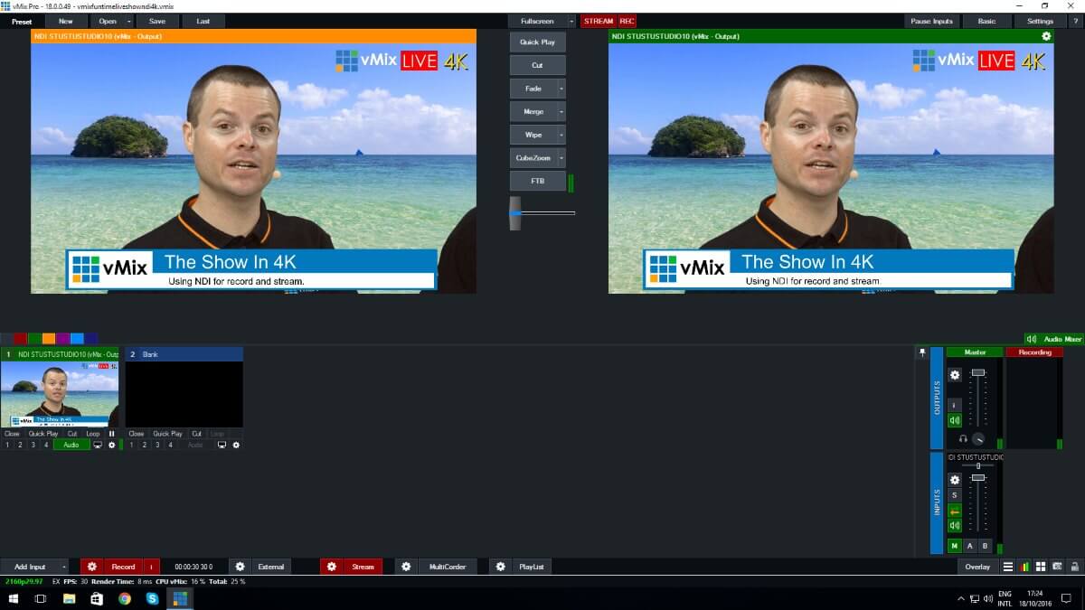Expand the Open preset dropdown arrow
1085x610 pixels.
[x=129, y=21]
